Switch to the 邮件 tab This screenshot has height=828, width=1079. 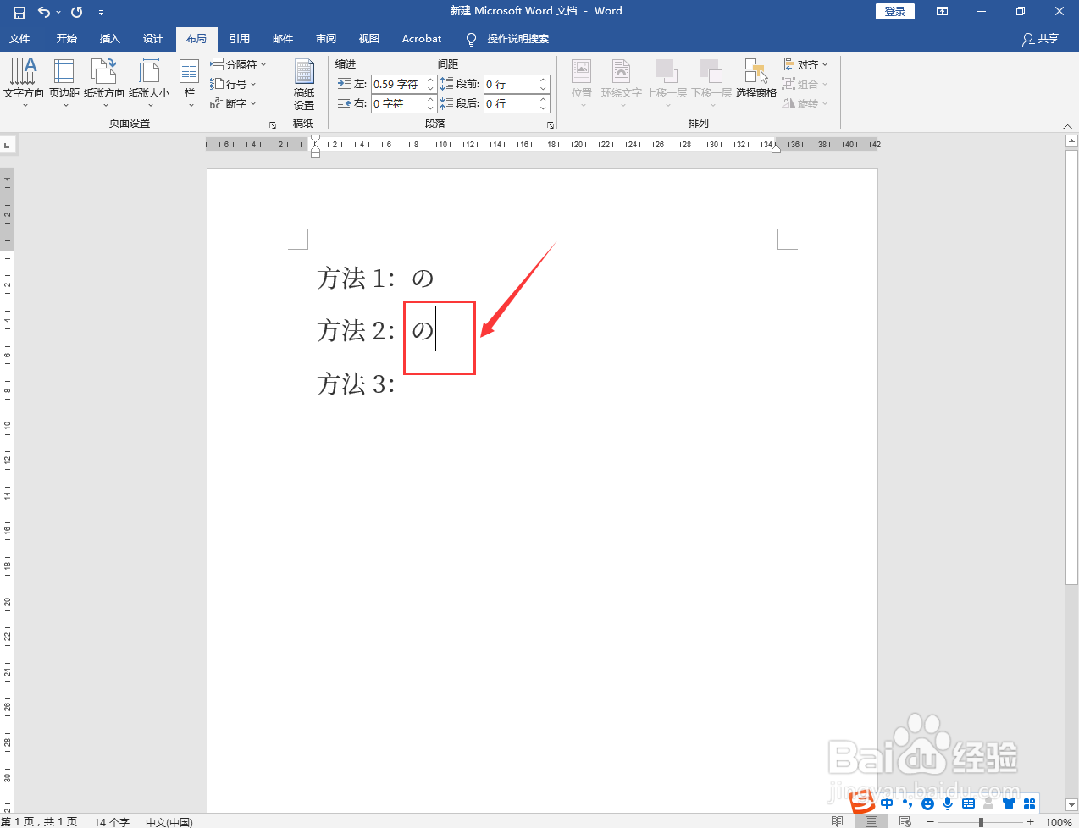coord(283,39)
